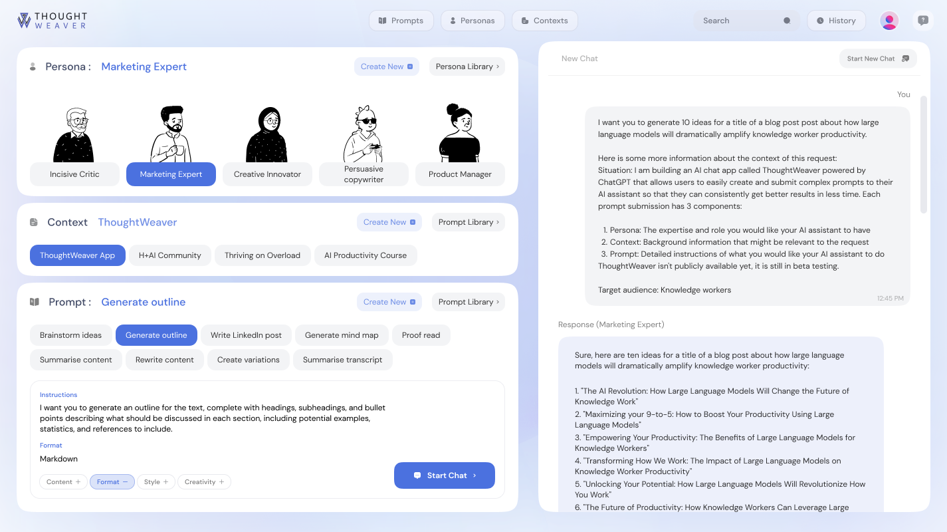The image size is (947, 532).
Task: Choose the Persuasive copywriter persona chip
Action: click(364, 174)
